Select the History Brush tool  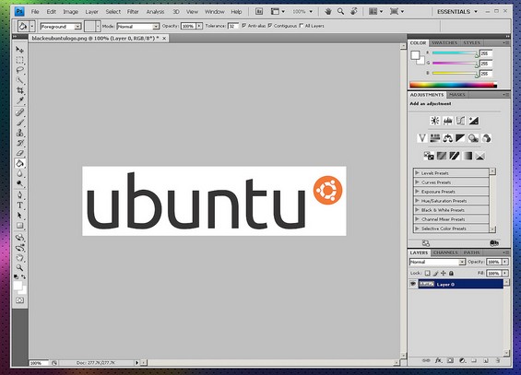[x=19, y=143]
